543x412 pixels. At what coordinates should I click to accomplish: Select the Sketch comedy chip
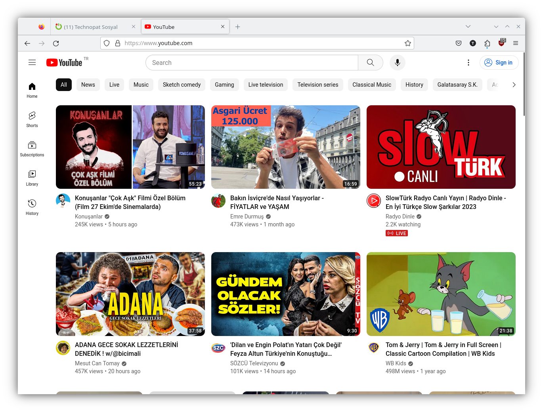(182, 85)
